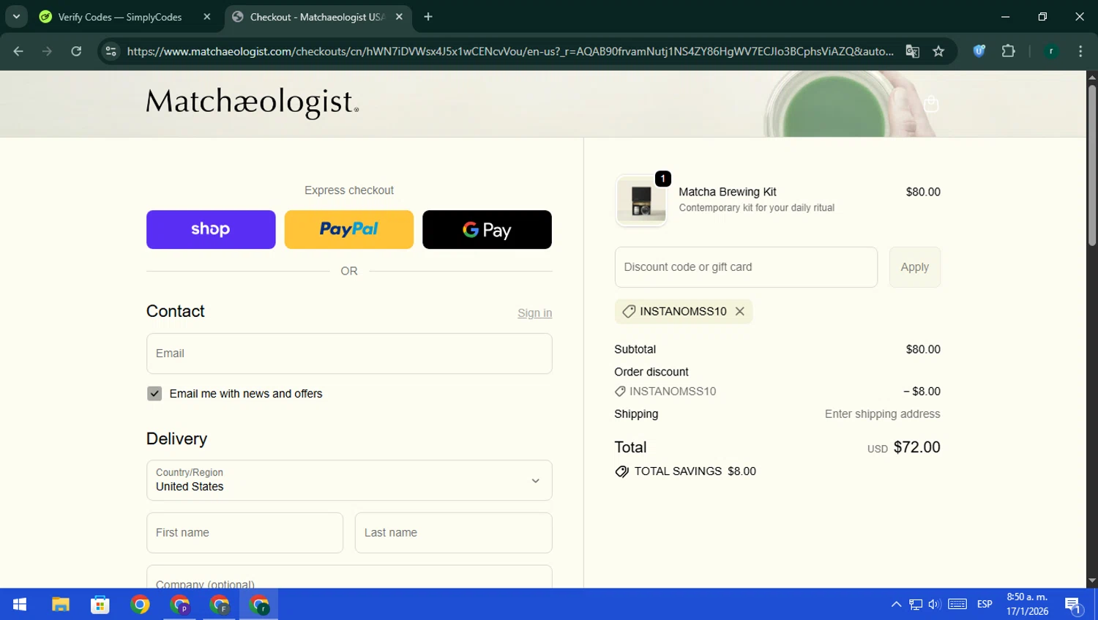Screen dimensions: 1098x620
Task: Pay with PayPal express checkout
Action: pyautogui.click(x=349, y=230)
